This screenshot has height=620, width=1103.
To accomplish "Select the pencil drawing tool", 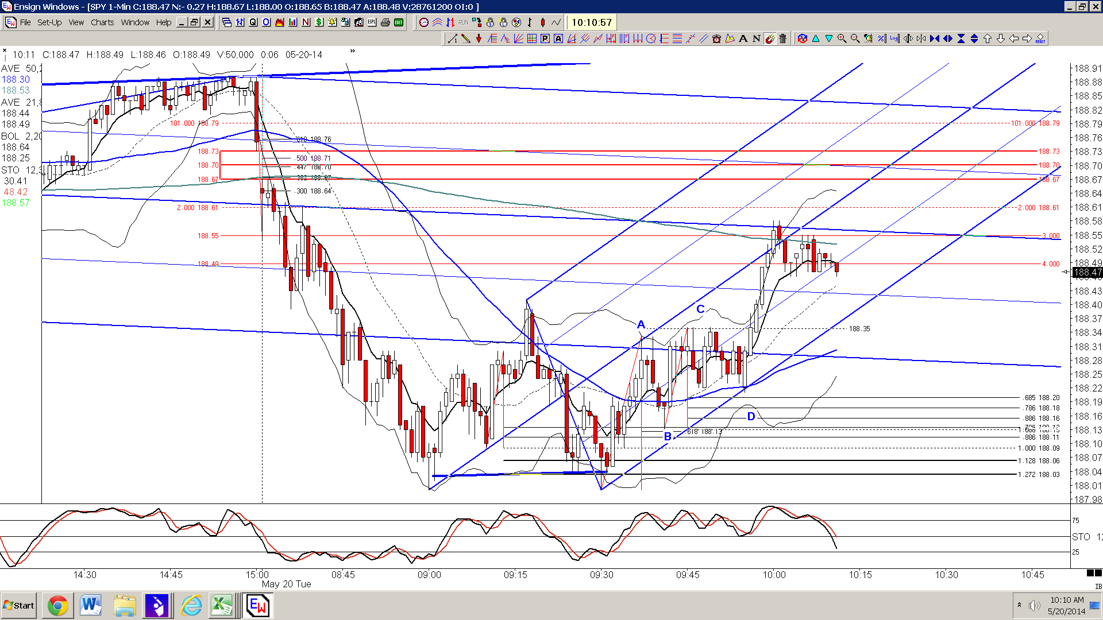I will 466,38.
